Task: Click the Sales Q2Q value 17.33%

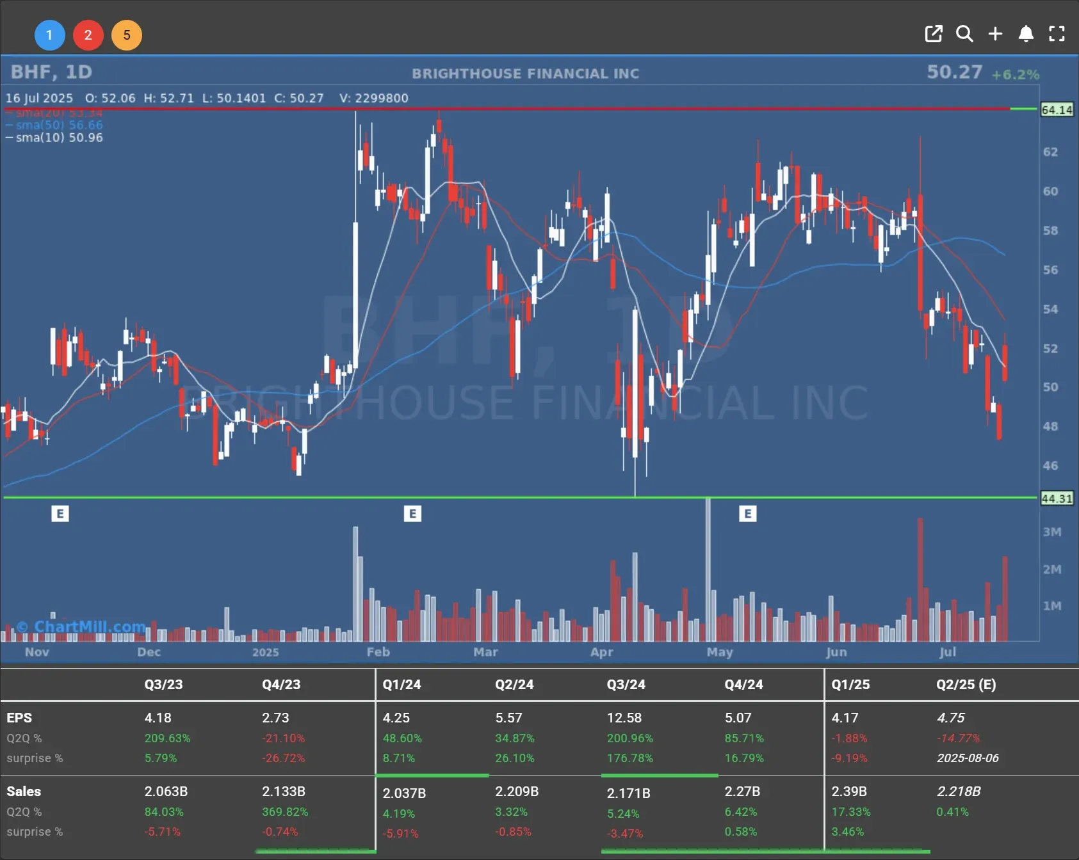Action: [x=851, y=811]
